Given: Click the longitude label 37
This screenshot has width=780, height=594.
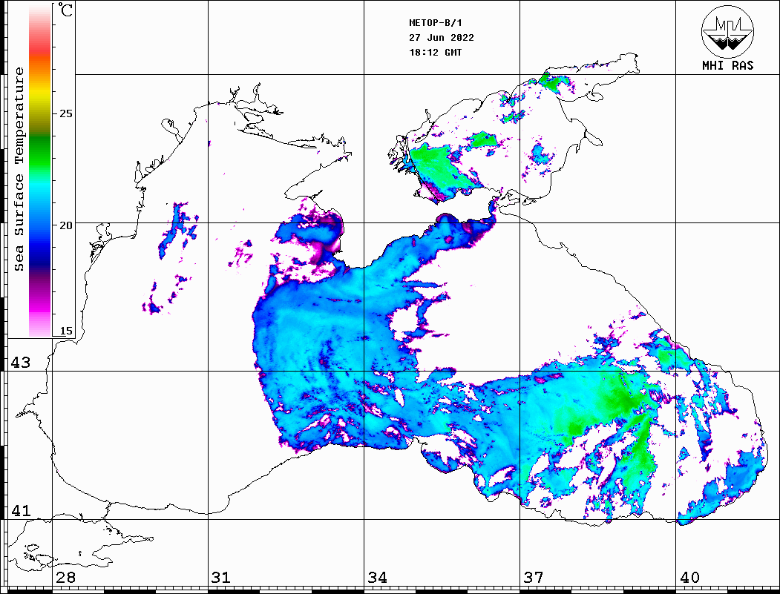Looking at the screenshot, I should pyautogui.click(x=534, y=577).
